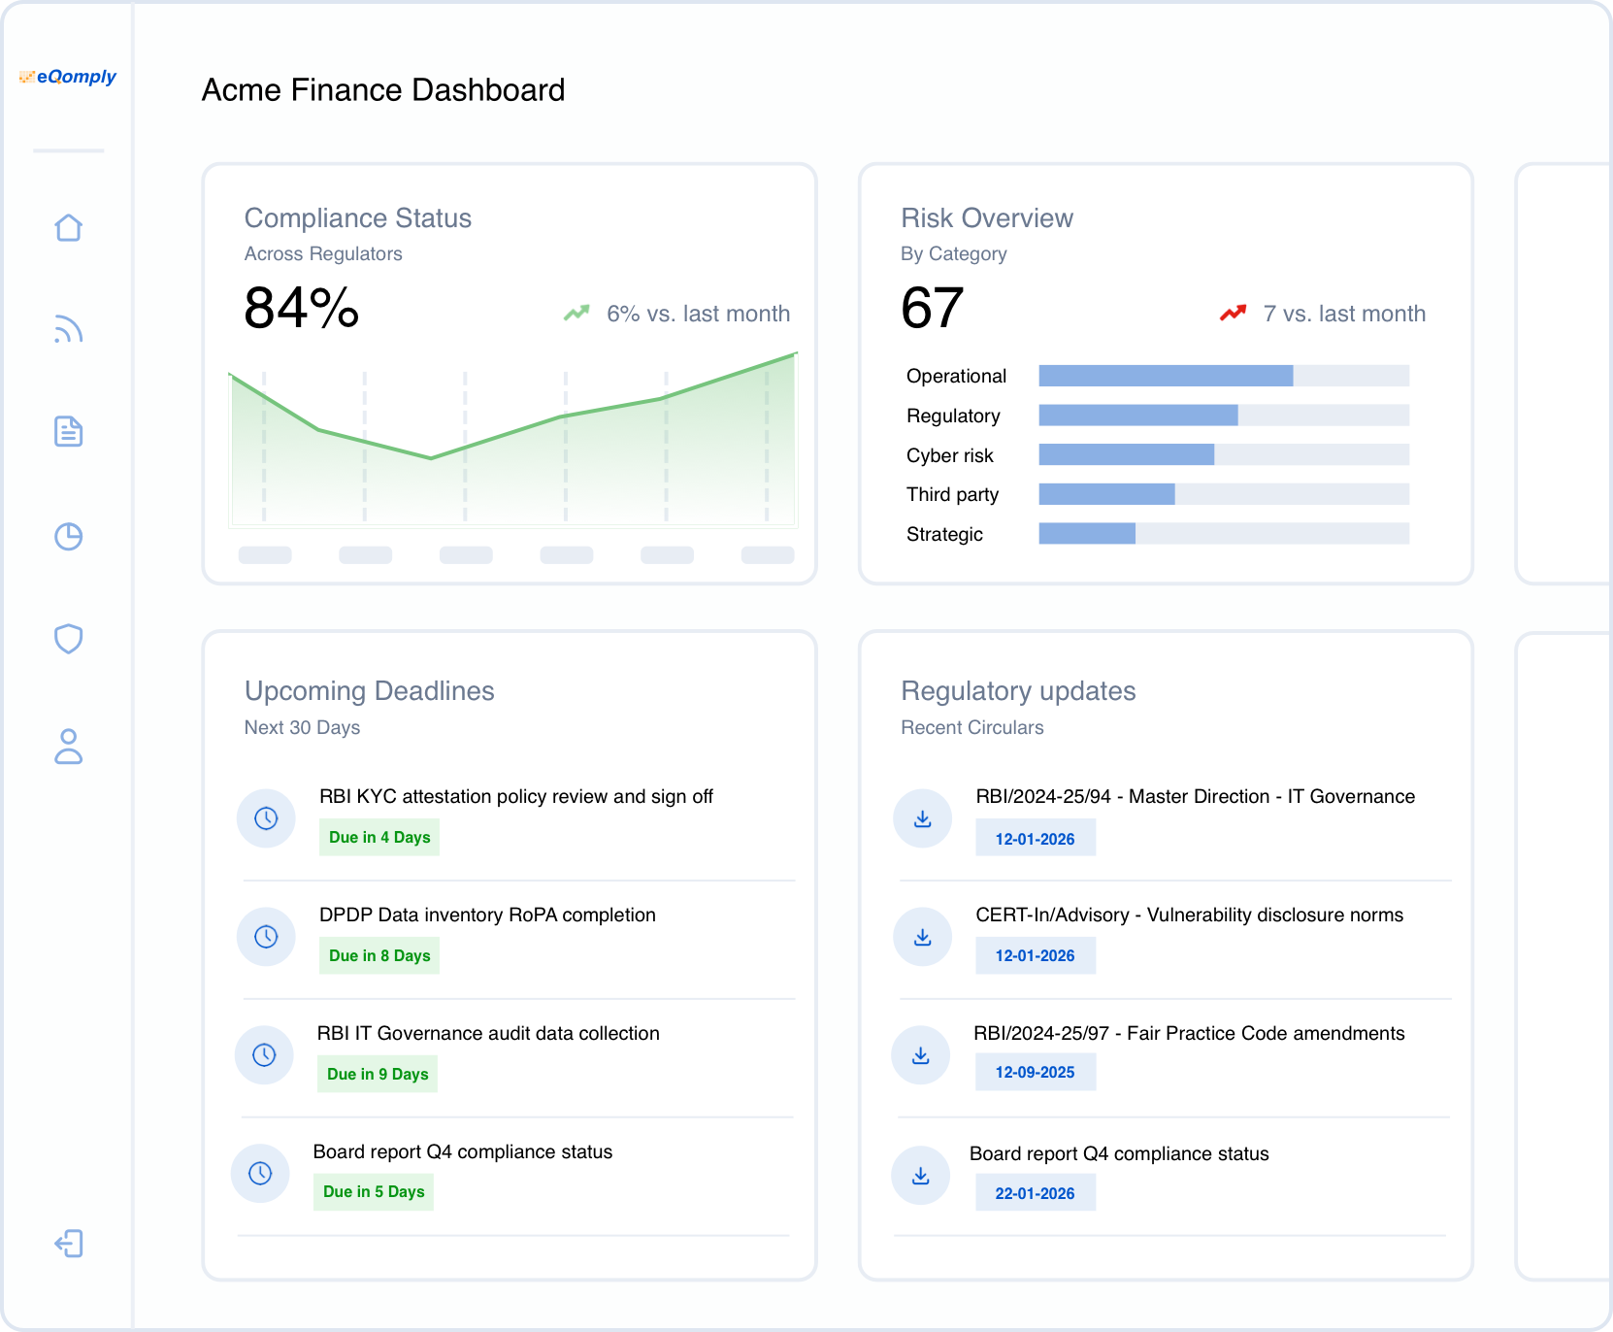Open the Home dashboard icon in the sidebar
This screenshot has width=1613, height=1332.
point(68,227)
